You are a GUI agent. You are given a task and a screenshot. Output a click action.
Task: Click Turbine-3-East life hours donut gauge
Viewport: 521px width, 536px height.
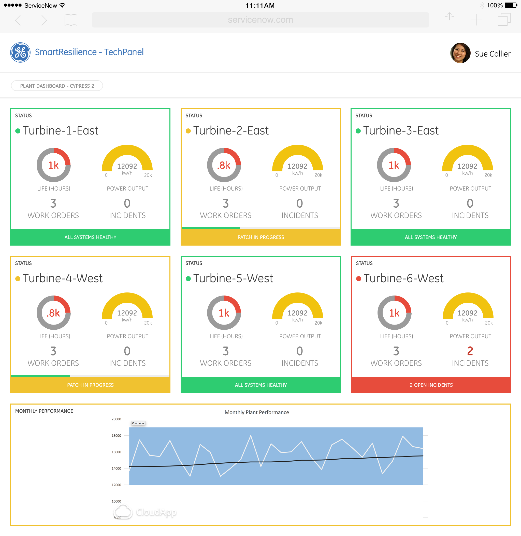click(394, 165)
